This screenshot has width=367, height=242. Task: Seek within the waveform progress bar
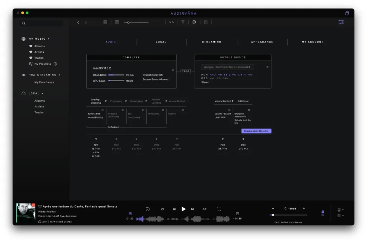pyautogui.click(x=183, y=219)
